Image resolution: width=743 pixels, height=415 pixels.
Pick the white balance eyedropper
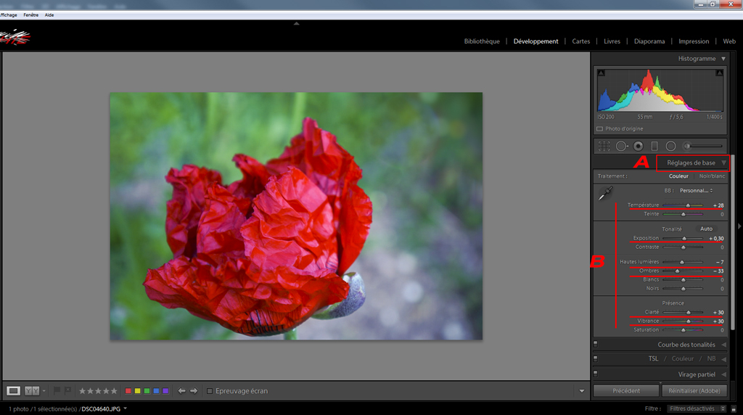point(604,194)
